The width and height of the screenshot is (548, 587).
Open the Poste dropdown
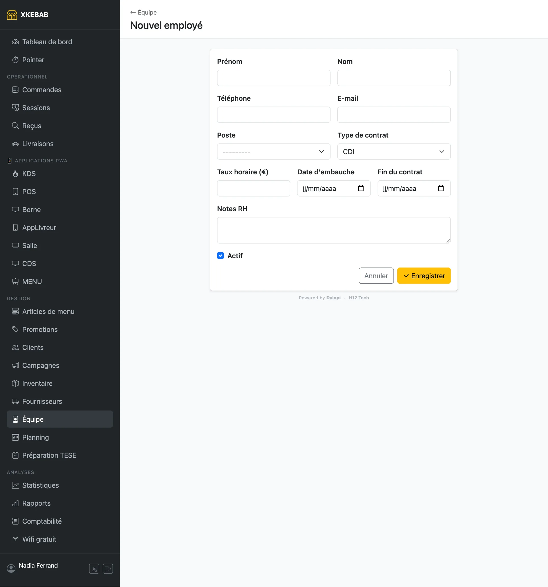[x=273, y=152]
